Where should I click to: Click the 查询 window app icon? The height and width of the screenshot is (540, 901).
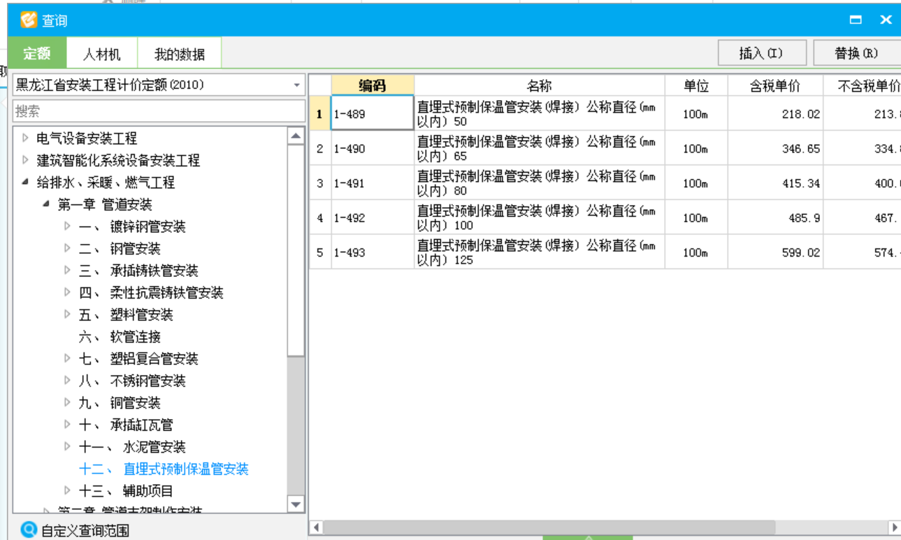coord(28,20)
